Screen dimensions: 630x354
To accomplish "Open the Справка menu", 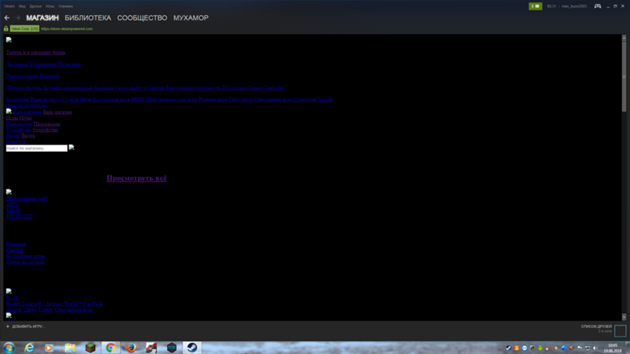I will [65, 6].
